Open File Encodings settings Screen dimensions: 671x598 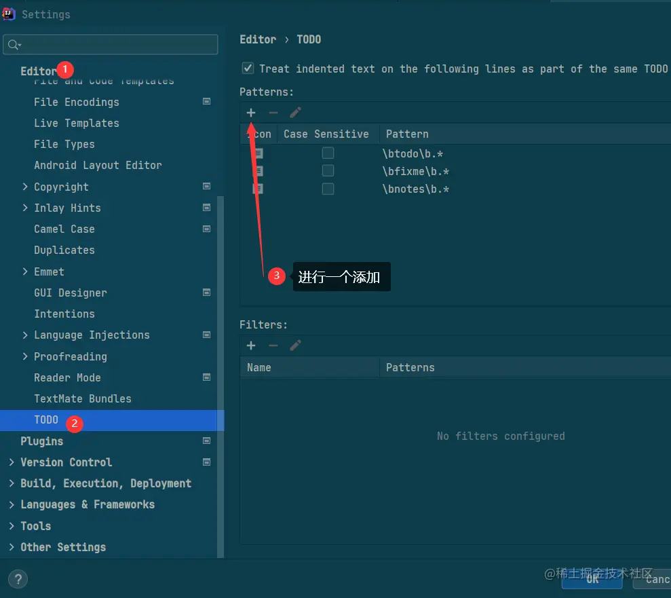(x=77, y=102)
